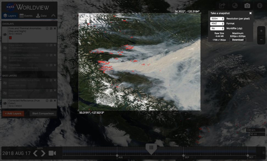The width and height of the screenshot is (267, 161).
Task: Click DAYS interval label above timeline arrows
Action: click(x=40, y=148)
